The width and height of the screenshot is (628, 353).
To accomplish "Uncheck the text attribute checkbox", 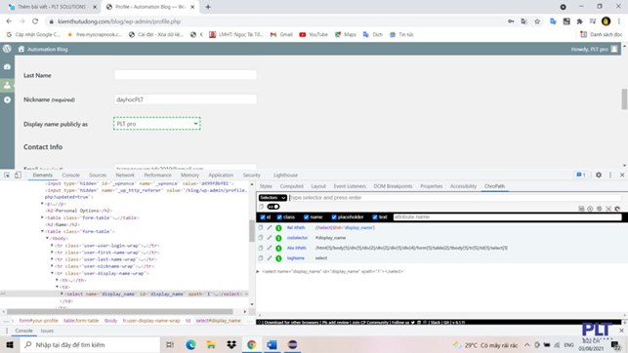I will [x=375, y=217].
